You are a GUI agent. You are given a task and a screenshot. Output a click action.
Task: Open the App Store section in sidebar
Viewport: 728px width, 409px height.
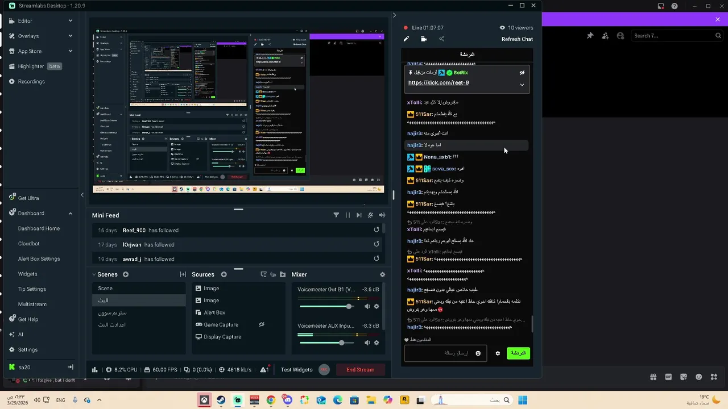point(30,51)
